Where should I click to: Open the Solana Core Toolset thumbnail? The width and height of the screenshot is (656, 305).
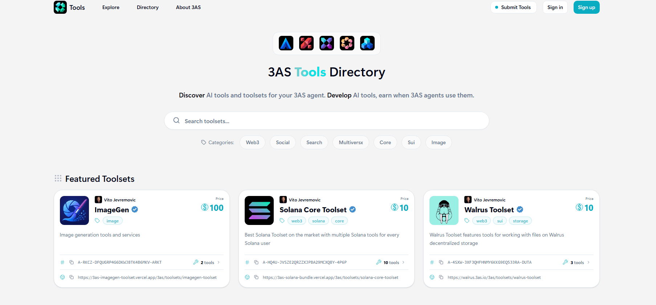coord(259,210)
